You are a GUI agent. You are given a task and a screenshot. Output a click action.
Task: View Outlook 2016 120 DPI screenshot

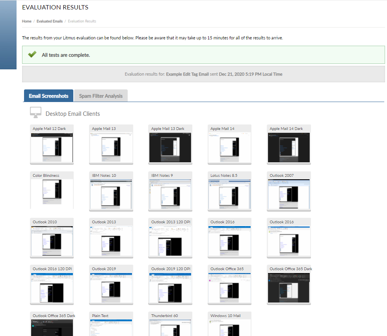(x=52, y=288)
